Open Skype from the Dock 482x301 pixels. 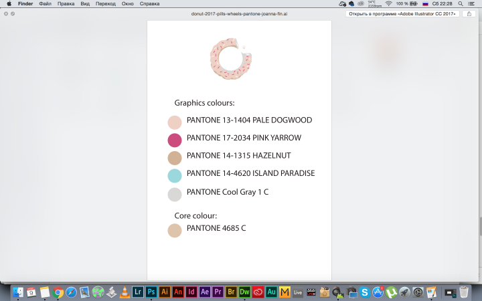point(365,292)
